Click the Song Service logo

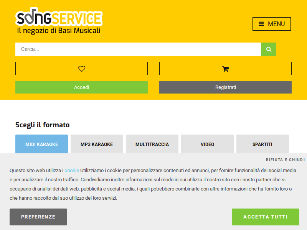point(59,17)
